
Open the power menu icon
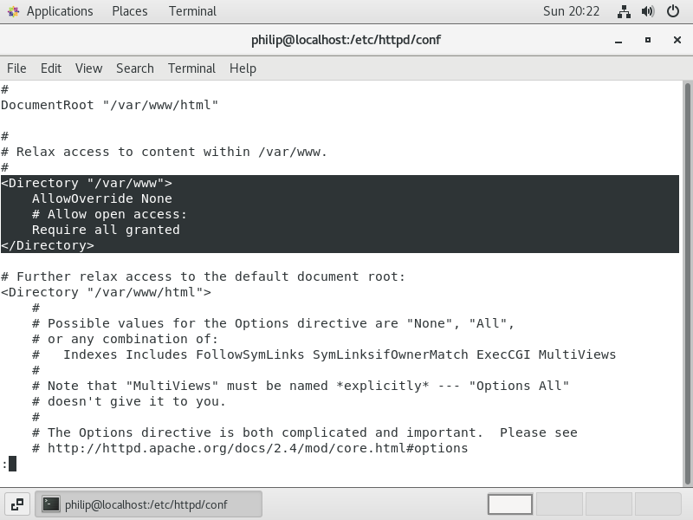(673, 11)
